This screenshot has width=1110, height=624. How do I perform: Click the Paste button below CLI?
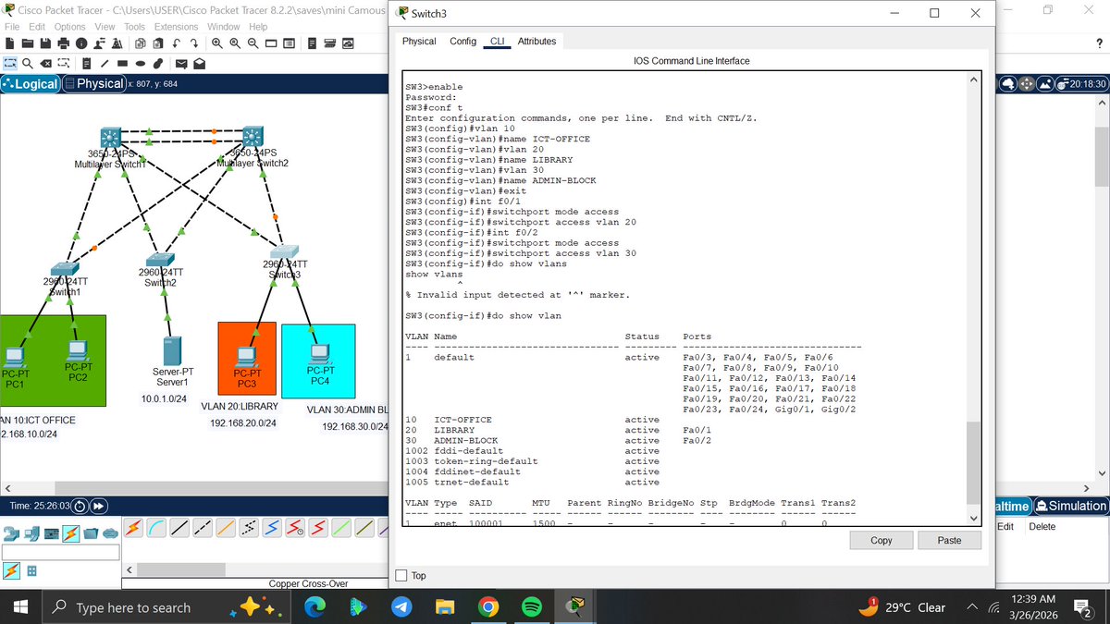(949, 540)
